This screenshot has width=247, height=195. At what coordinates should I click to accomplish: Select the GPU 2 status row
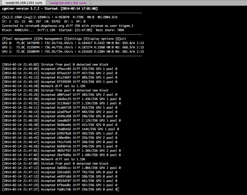tap(73, 52)
